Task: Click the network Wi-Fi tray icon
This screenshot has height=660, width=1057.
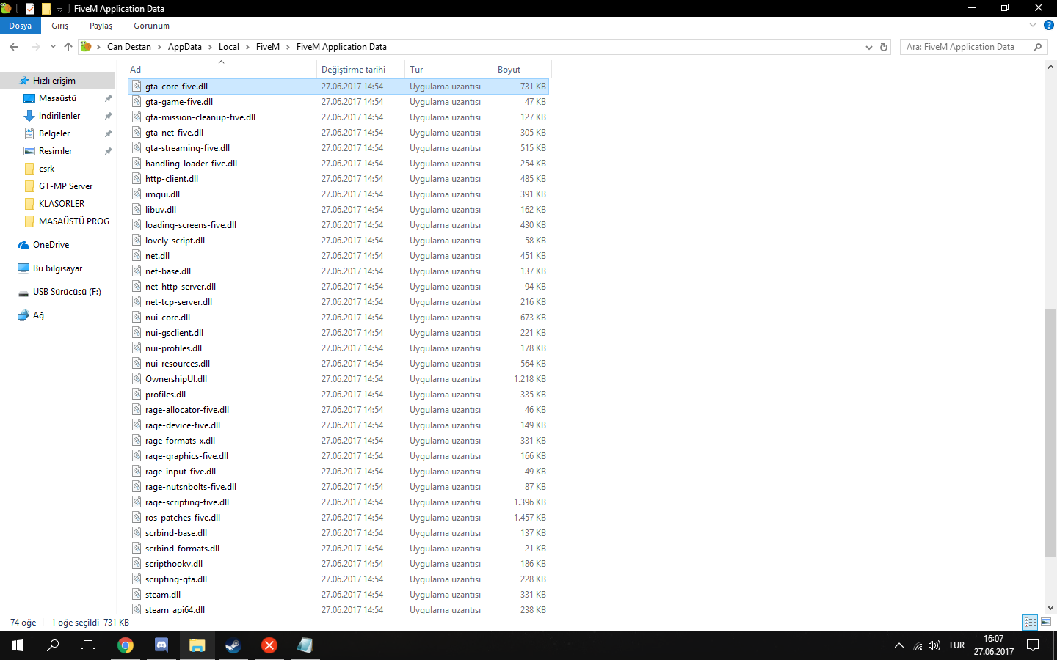Action: (x=918, y=646)
